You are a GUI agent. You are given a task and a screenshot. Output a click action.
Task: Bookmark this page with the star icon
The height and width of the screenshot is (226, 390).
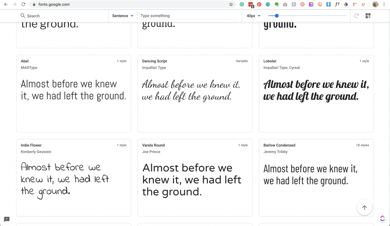[x=231, y=4]
